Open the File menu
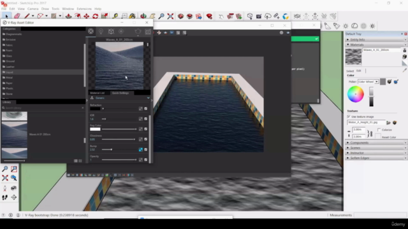Viewport: 408px width, 229px height. click(4, 9)
